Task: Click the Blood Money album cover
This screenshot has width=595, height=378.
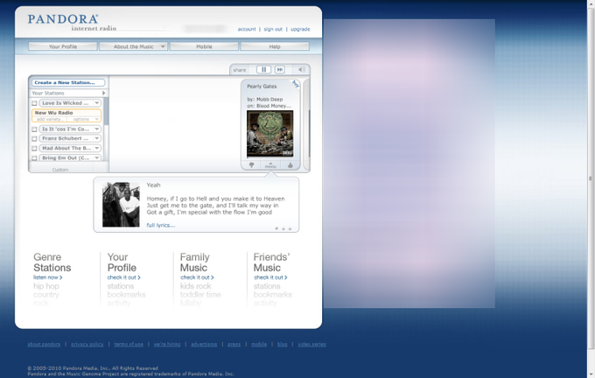Action: 269,134
